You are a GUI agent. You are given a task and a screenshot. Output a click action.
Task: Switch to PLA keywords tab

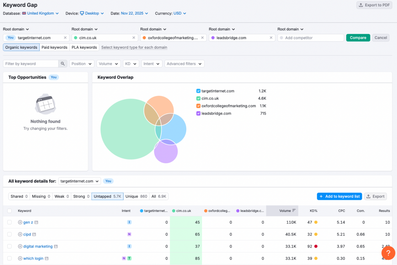pos(84,47)
